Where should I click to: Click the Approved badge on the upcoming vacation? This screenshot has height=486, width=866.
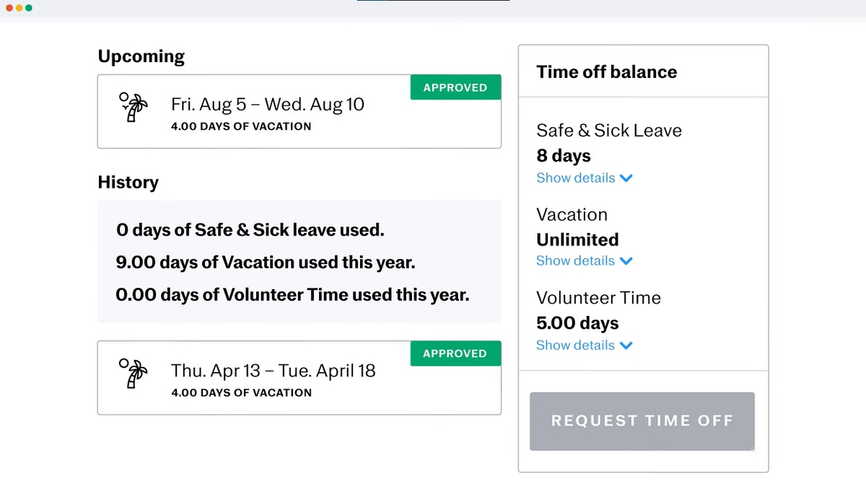[x=455, y=87]
